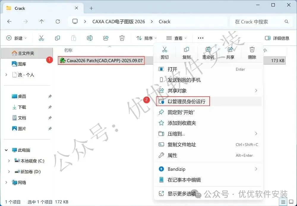Expand 本地磁盘 (C:) node
Image resolution: width=297 pixels, height=206 pixels.
[9, 161]
